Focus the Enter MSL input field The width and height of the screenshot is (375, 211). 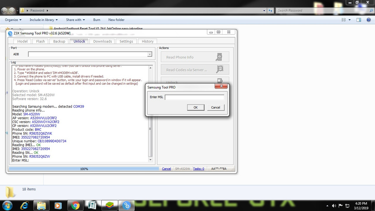195,97
